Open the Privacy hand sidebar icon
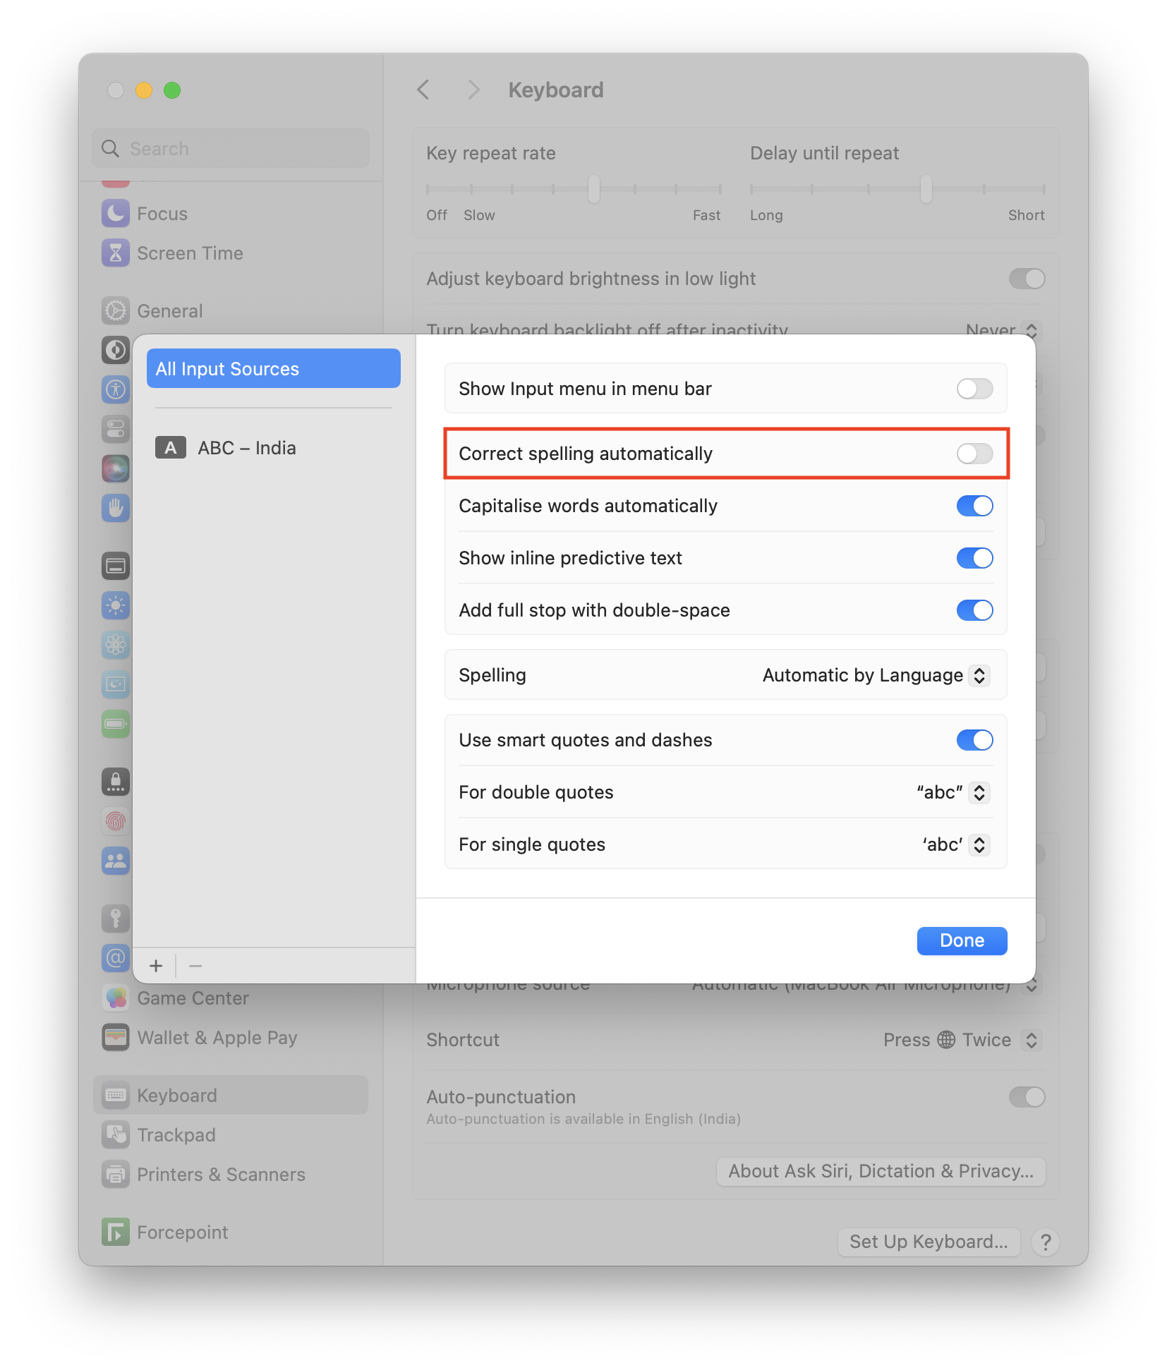The image size is (1167, 1370). [x=116, y=508]
